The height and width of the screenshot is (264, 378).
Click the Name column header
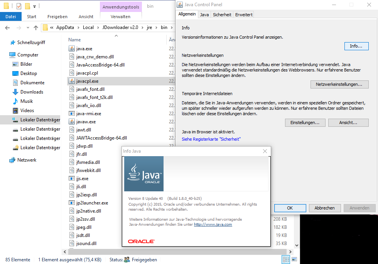[74, 39]
